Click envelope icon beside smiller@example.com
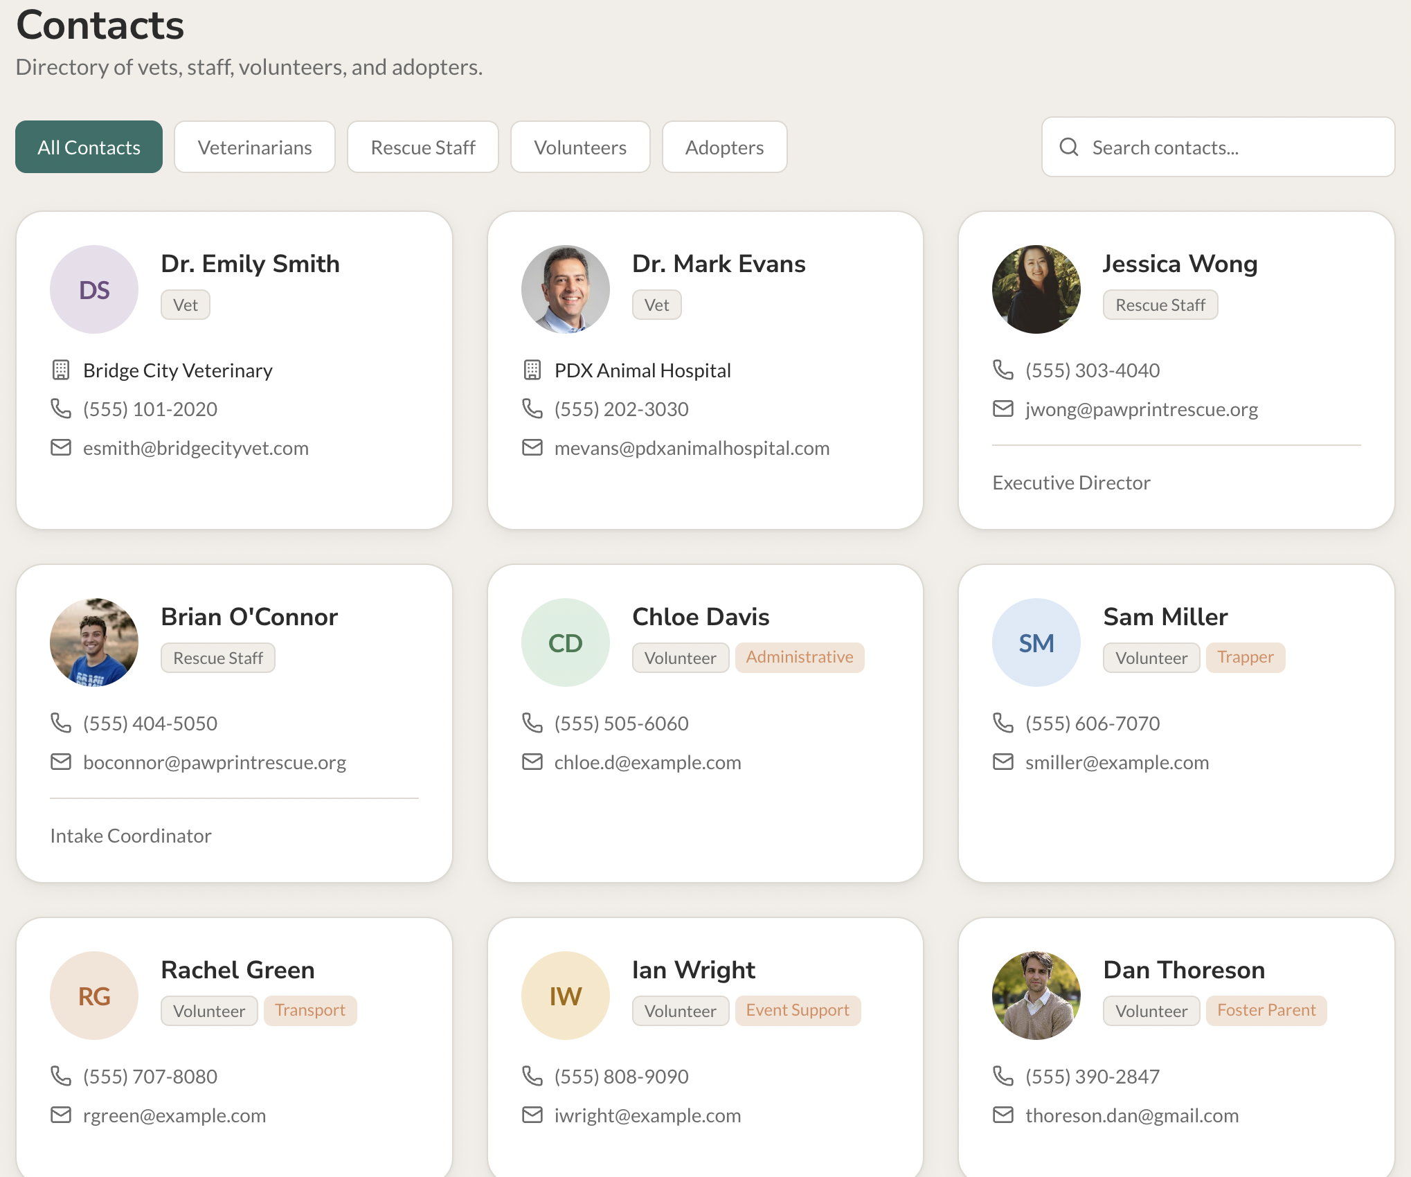This screenshot has width=1411, height=1177. coord(1003,762)
